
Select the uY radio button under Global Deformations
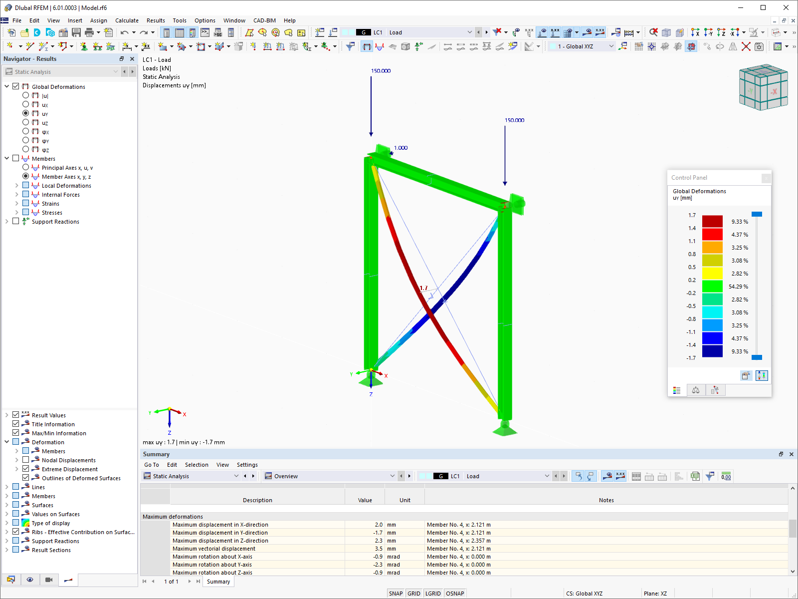click(25, 113)
